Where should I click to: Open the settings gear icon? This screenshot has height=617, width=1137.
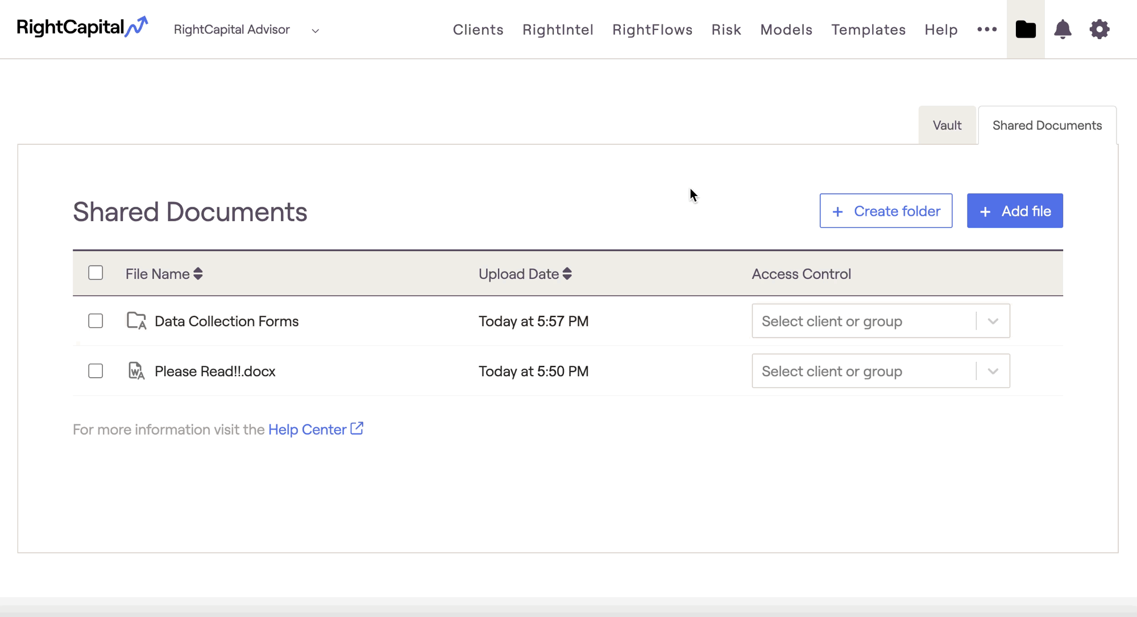click(x=1099, y=29)
